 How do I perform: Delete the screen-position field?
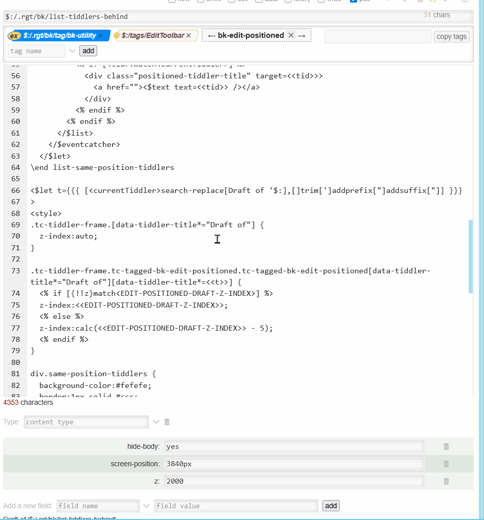pos(446,464)
